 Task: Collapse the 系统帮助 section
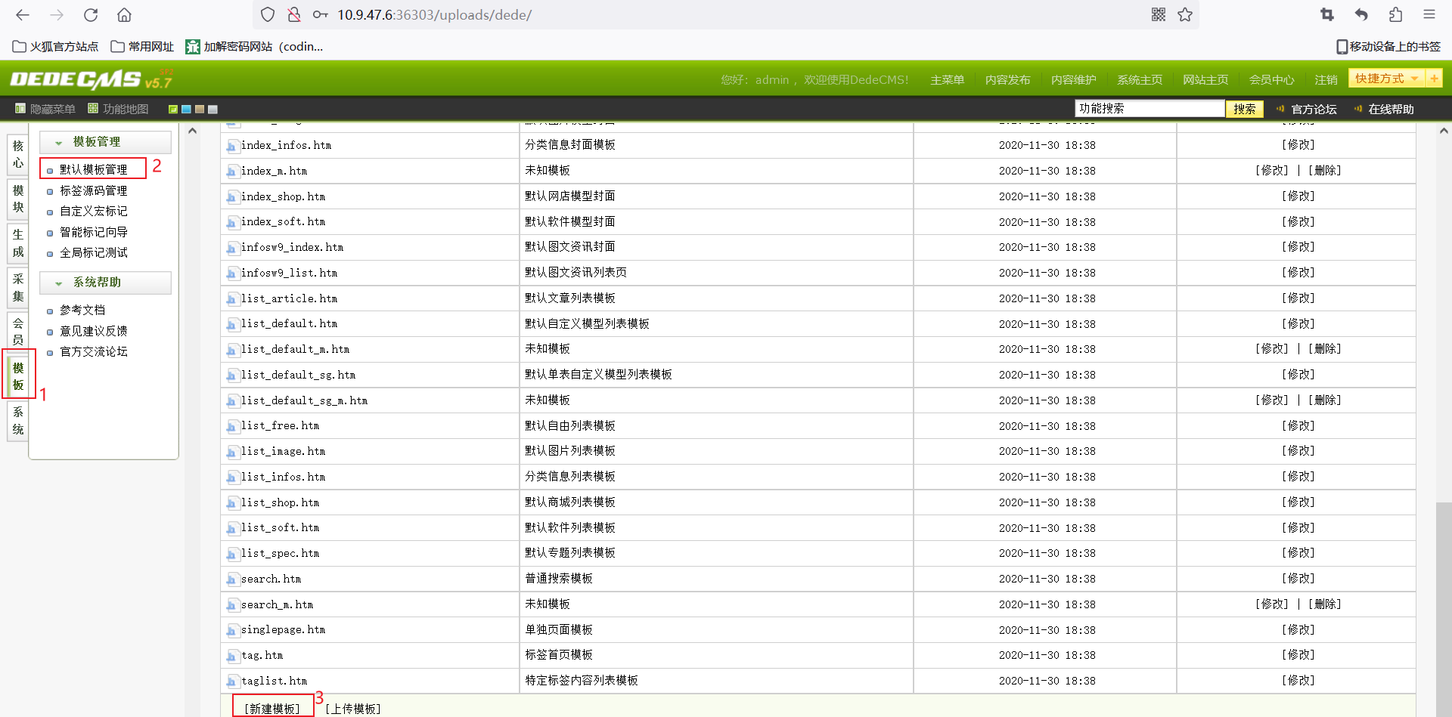coord(105,283)
